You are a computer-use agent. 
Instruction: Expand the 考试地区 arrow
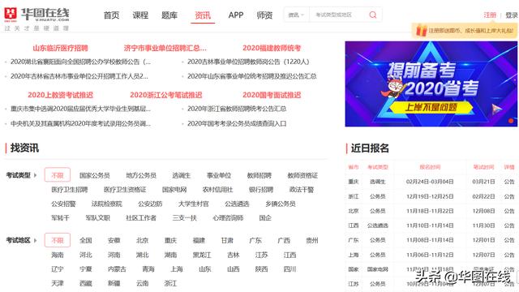tap(36, 240)
